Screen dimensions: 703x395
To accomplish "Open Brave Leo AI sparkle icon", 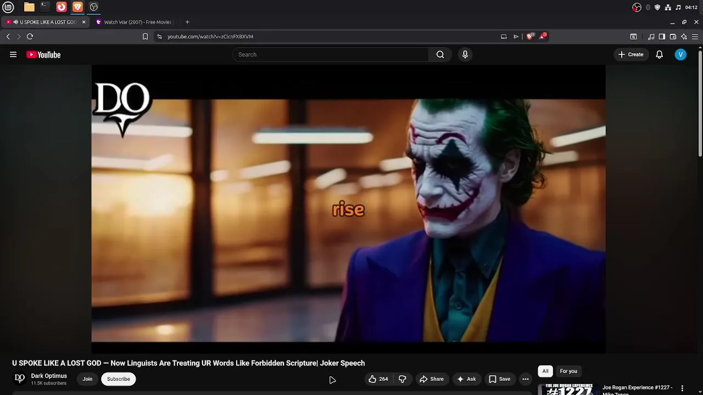I will [x=684, y=36].
